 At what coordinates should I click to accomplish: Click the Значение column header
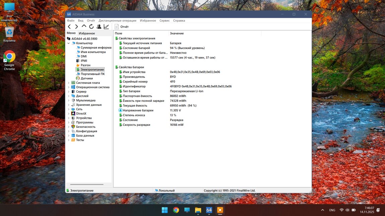[177, 33]
